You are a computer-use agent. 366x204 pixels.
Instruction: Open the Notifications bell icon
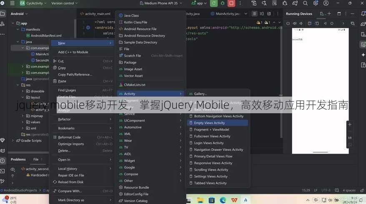(363, 14)
